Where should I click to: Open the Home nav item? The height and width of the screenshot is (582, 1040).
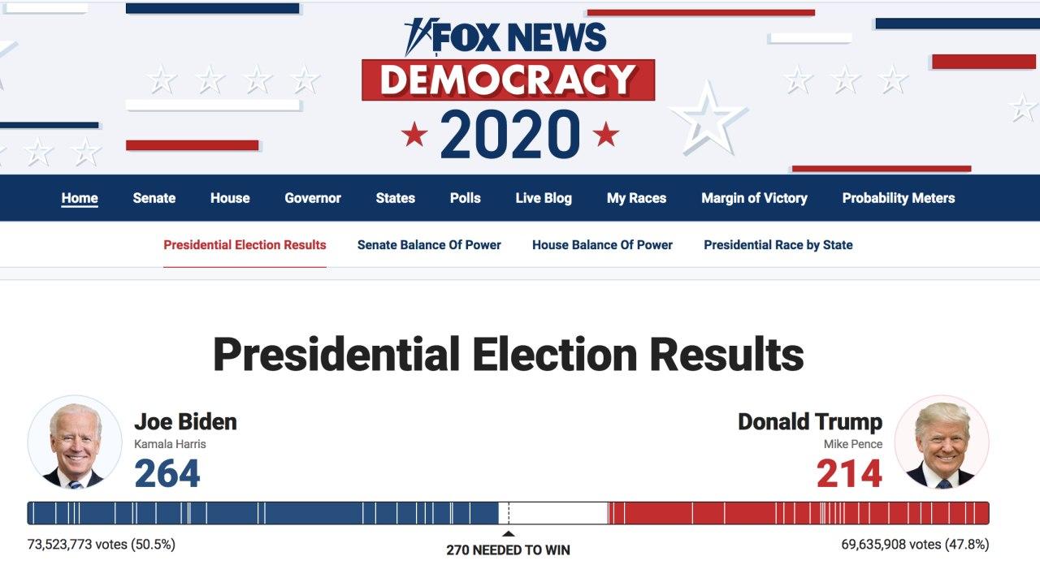pyautogui.click(x=80, y=198)
